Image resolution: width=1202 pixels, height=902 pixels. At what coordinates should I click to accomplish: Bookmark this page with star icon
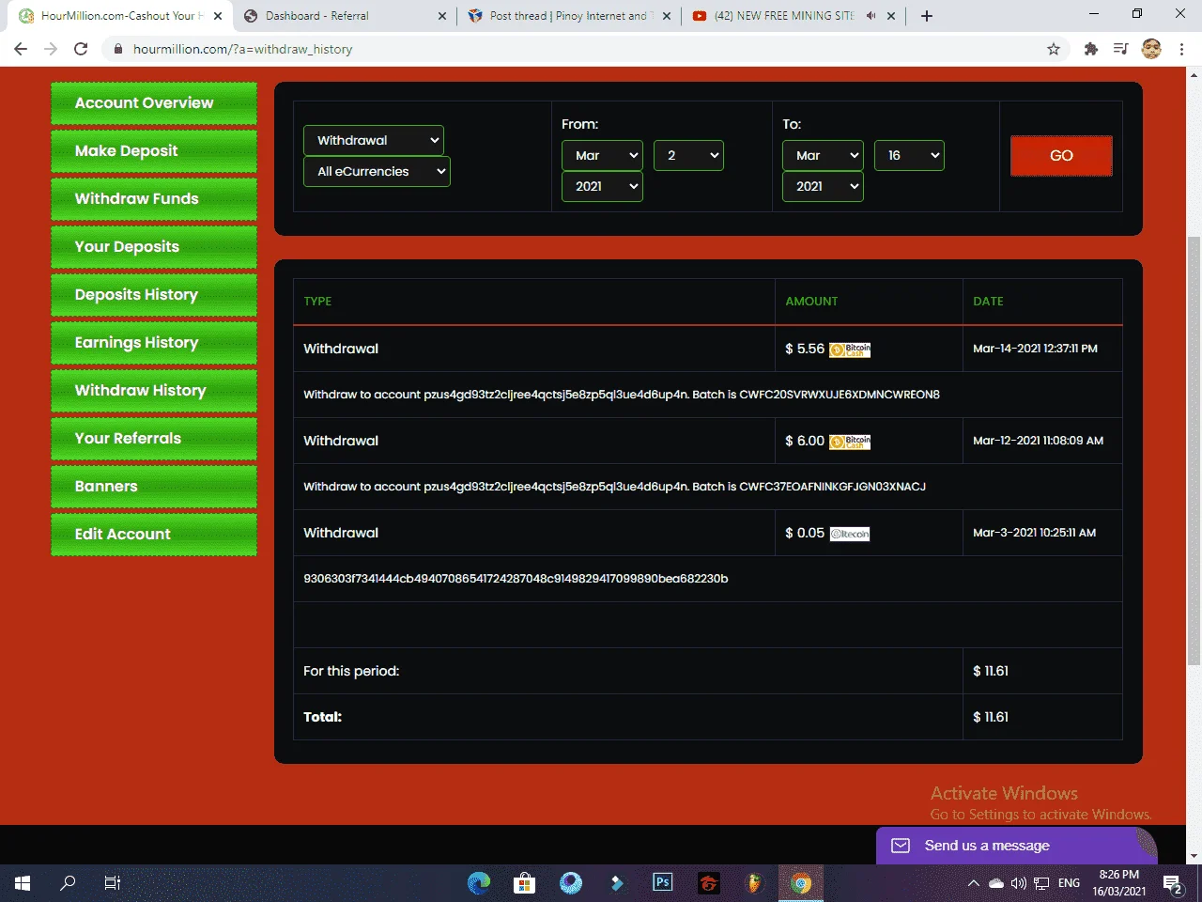point(1054,49)
